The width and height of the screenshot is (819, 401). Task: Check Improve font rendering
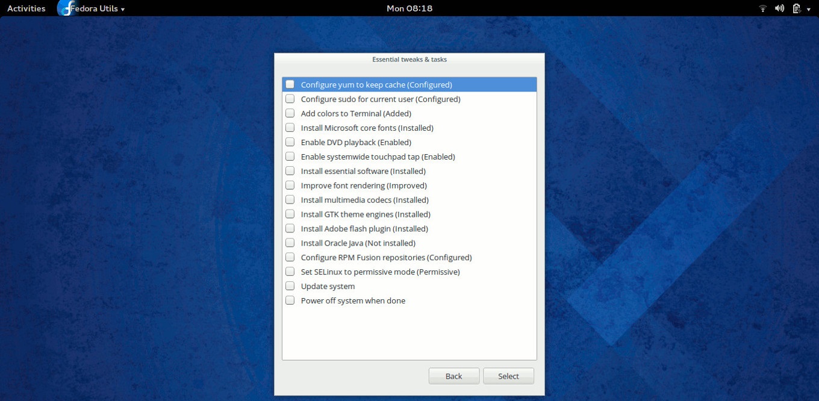(x=290, y=185)
